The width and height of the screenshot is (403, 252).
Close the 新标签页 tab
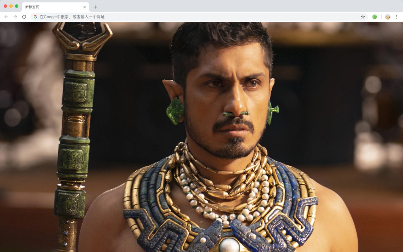tap(84, 7)
